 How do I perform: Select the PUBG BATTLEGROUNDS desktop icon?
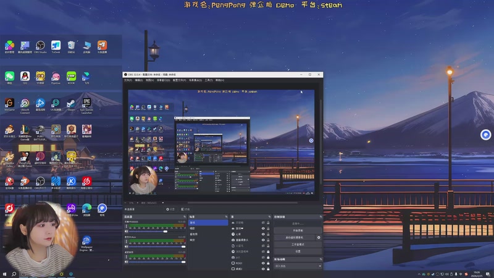click(40, 132)
